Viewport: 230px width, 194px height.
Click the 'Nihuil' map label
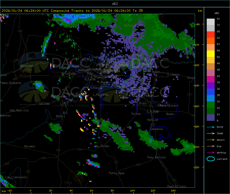(61, 116)
